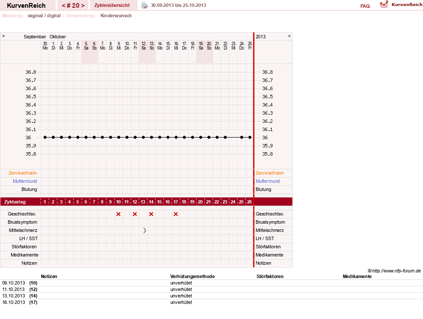Click the red X on cycle day 10

coord(118,214)
